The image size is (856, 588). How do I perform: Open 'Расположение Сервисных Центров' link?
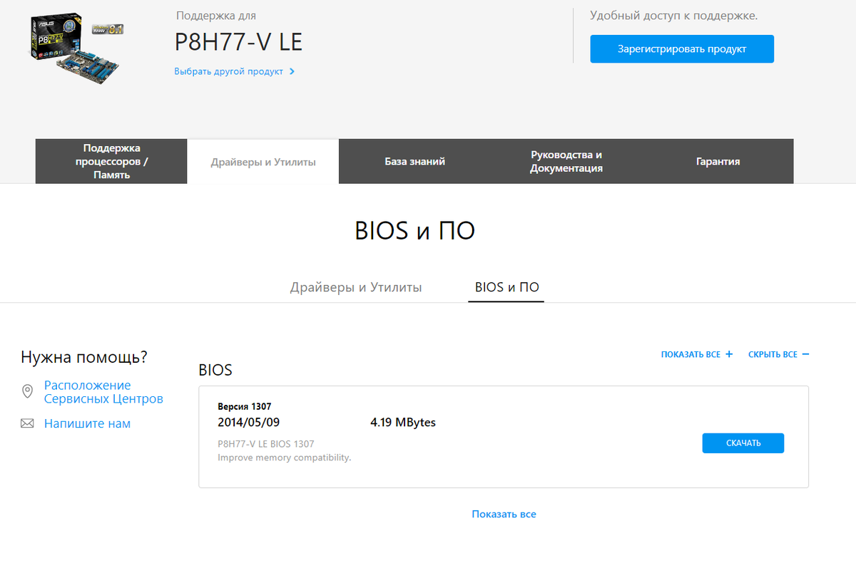point(103,392)
